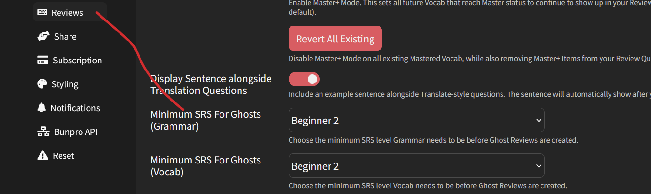Click the handshake icon beside Share

pos(43,36)
